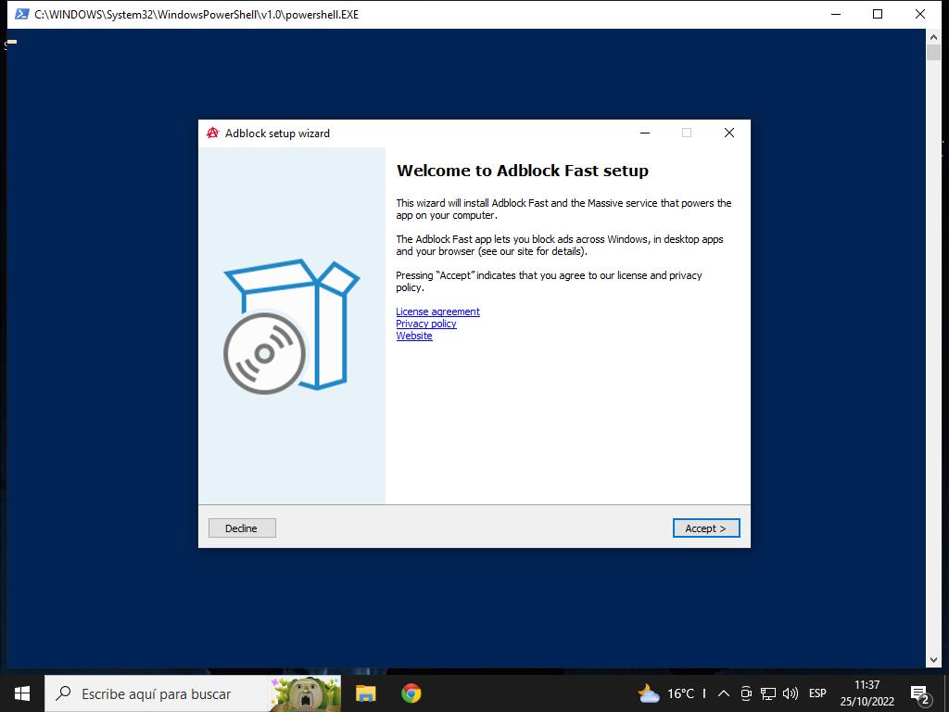
Task: Open the network status tray icon
Action: click(768, 693)
